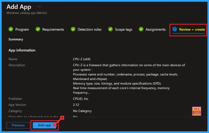The width and height of the screenshot is (209, 133).
Task: Open the ellipsis menu next to Add App
Action: coord(39,7)
